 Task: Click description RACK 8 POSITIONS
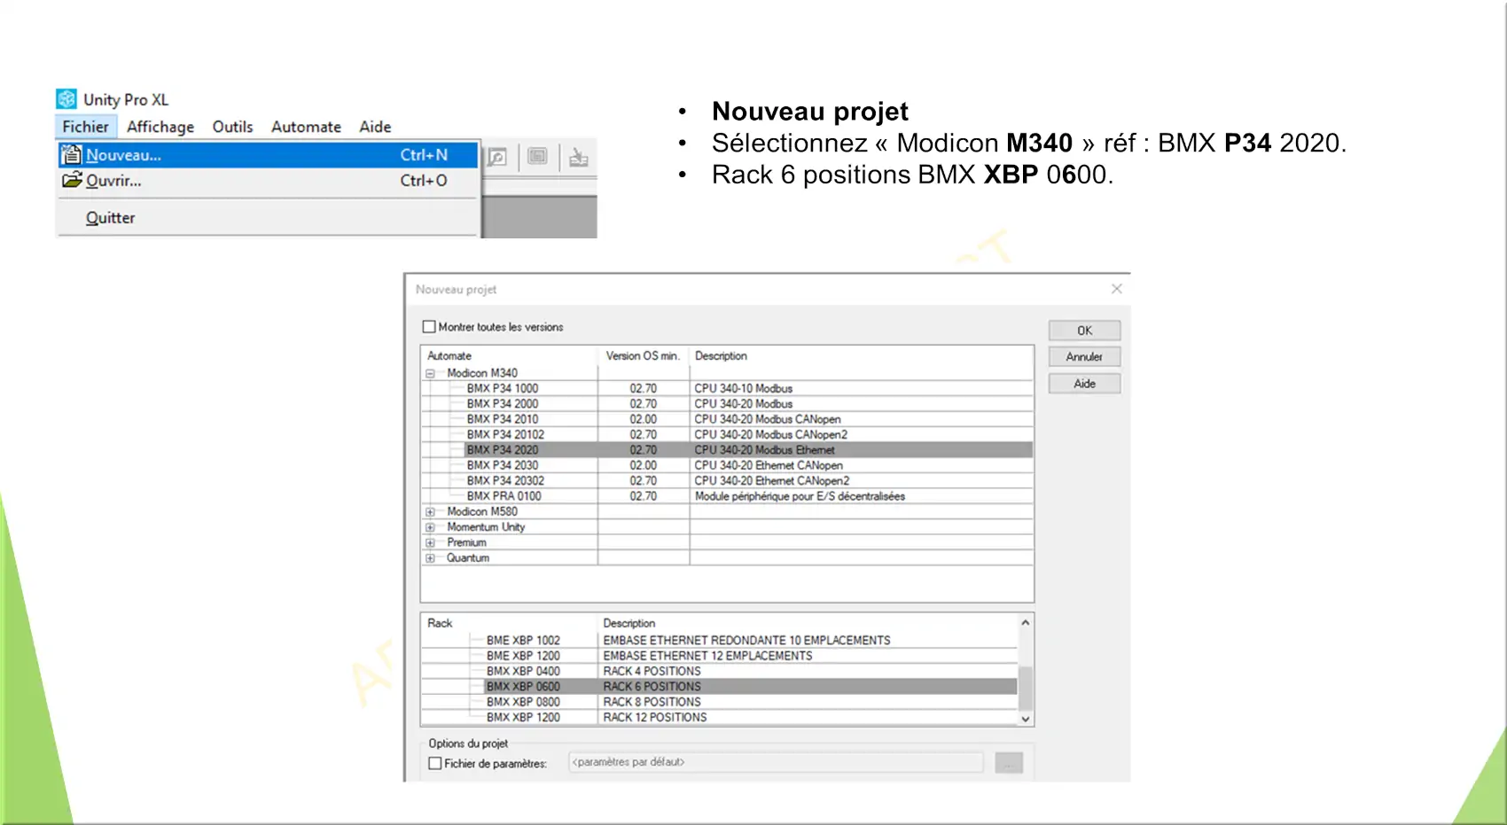pos(652,702)
